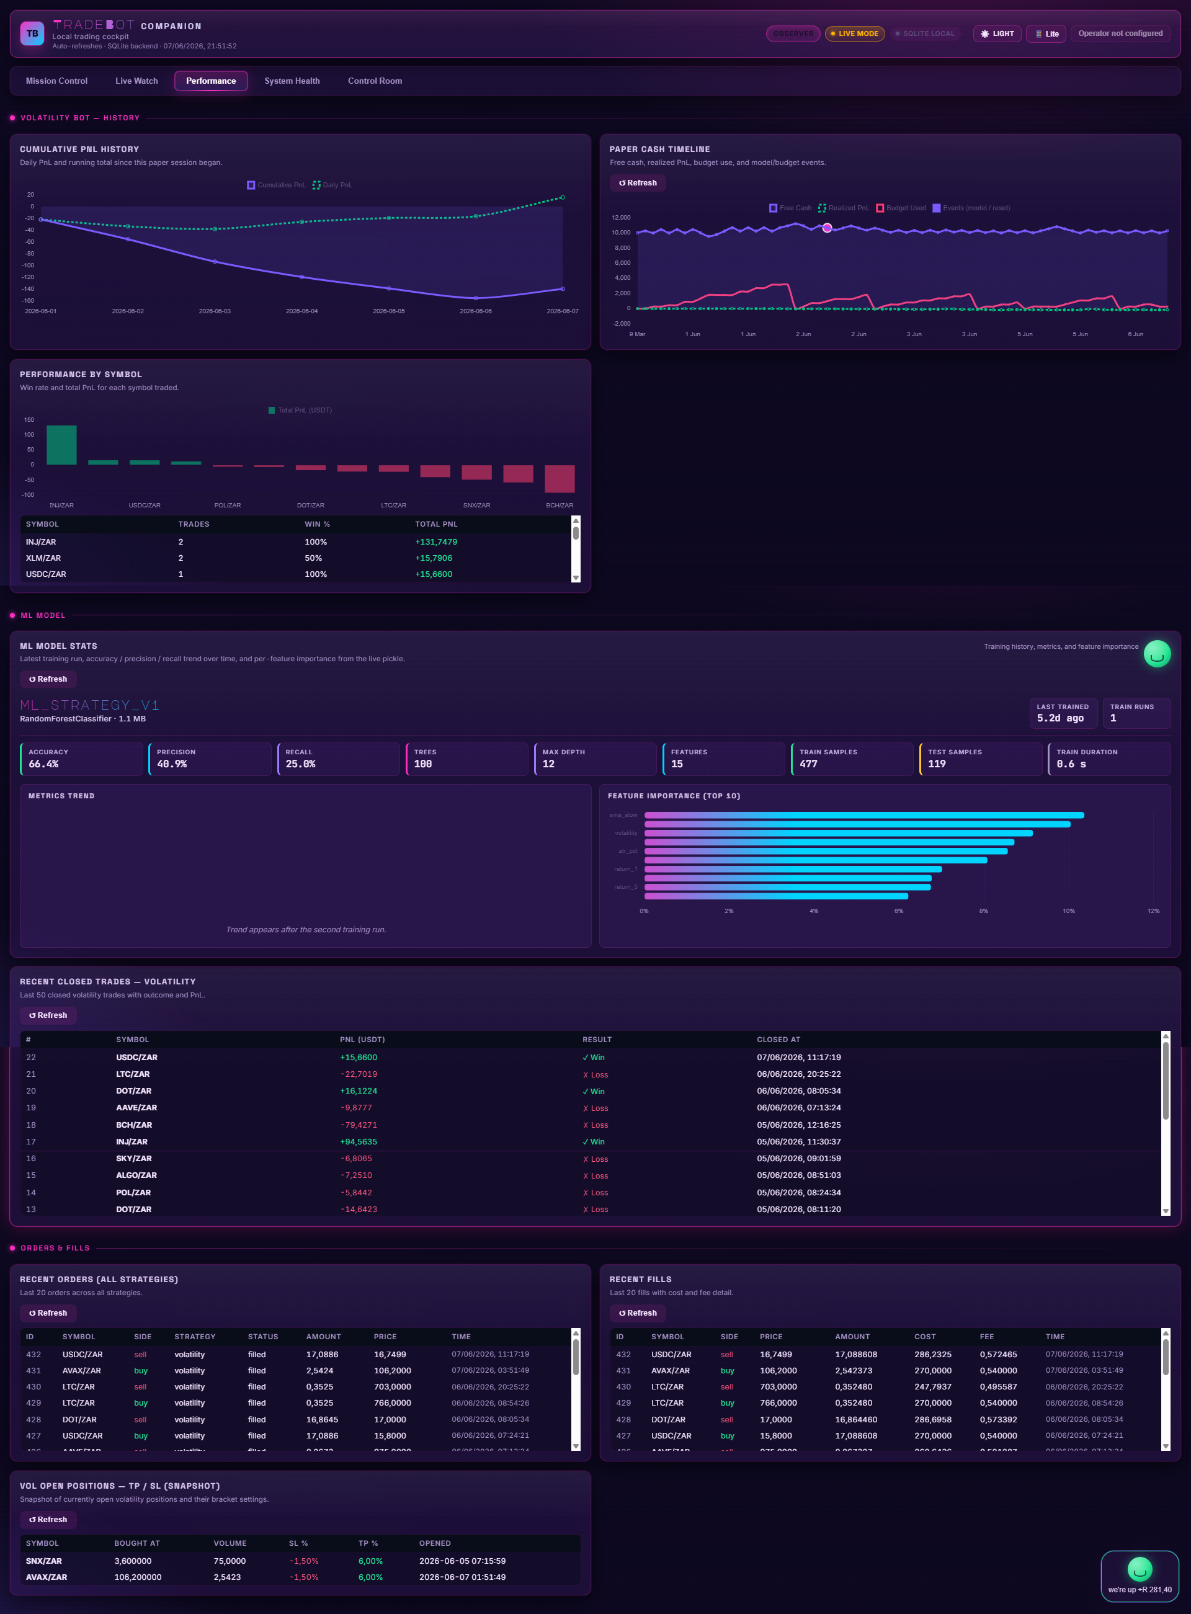Refresh the Vol Open Positions snapshot
The height and width of the screenshot is (1614, 1191).
point(48,1520)
